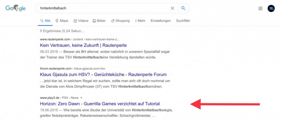Click the 19.06.2015 snippet date
281x121 pixels.
coord(49,109)
